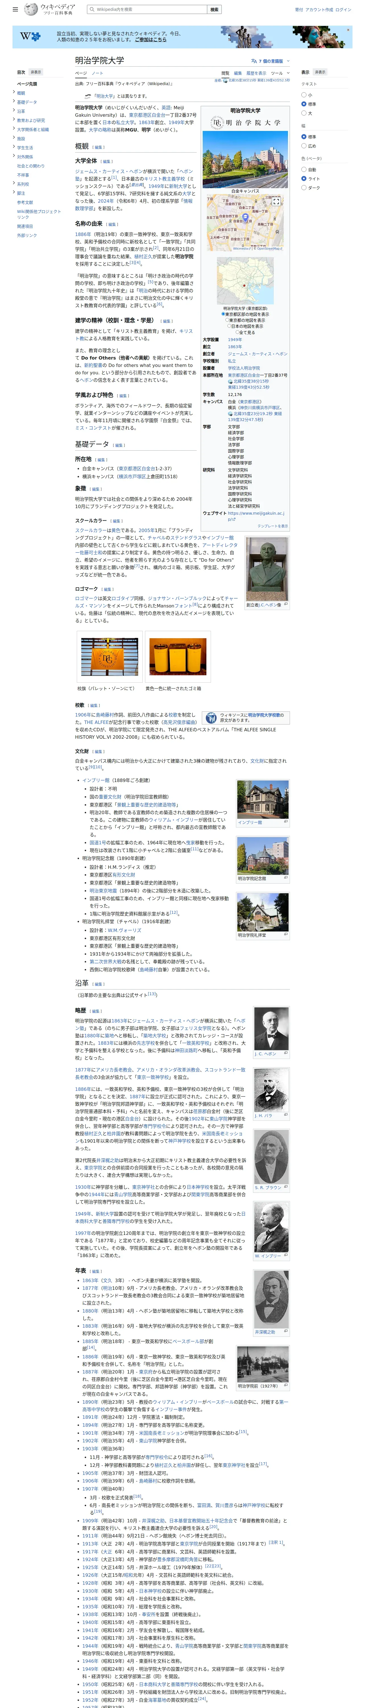The image size is (365, 1708).
Task: Hide the 表示 panel via 非表示
Action: [x=320, y=72]
